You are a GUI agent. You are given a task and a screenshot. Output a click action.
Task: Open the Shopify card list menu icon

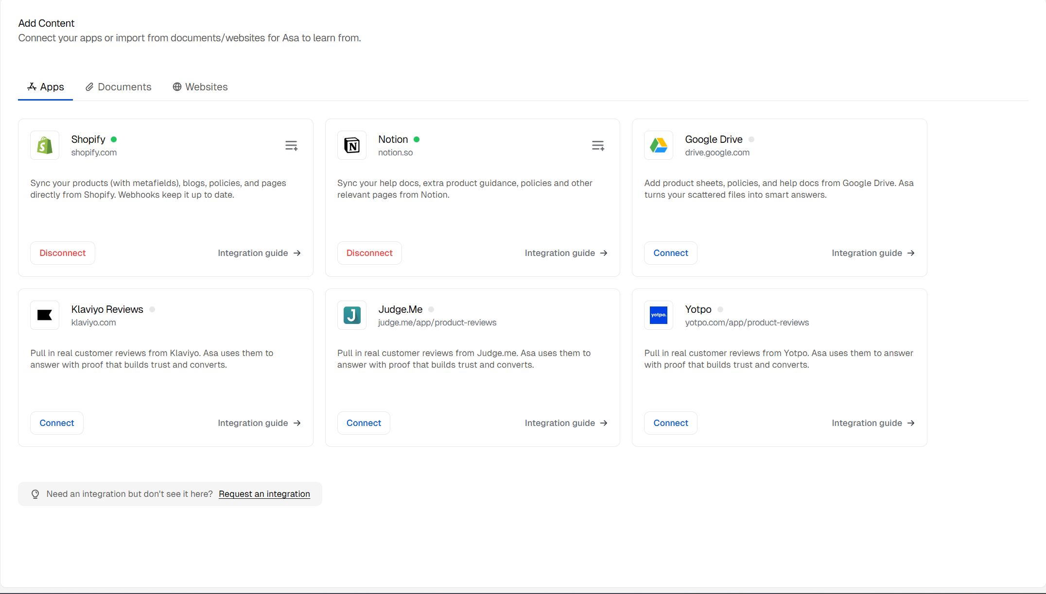point(291,145)
